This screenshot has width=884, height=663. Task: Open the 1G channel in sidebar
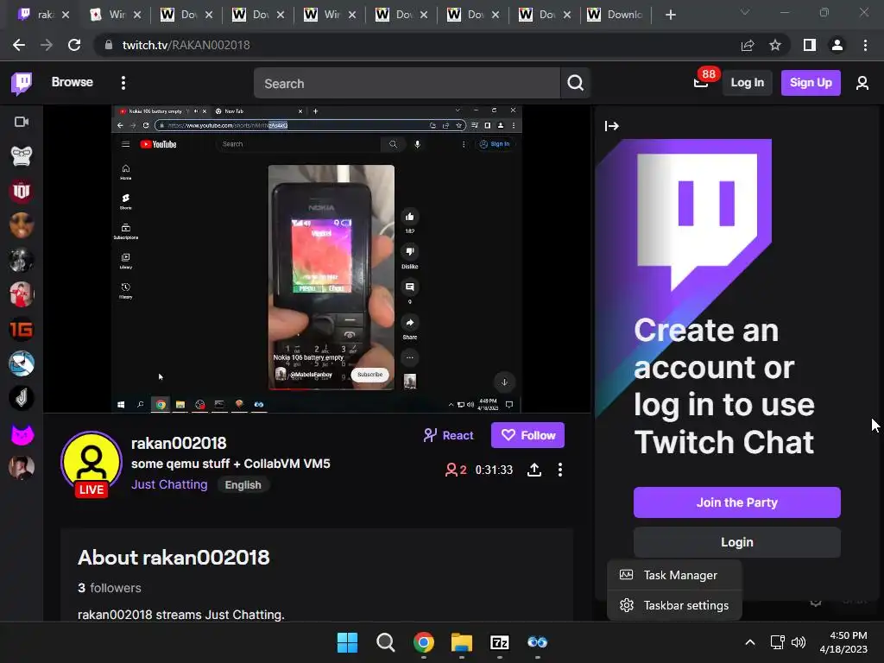(x=22, y=329)
